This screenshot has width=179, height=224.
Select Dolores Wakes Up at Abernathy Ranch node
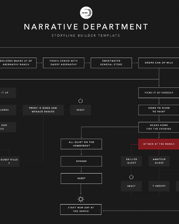[18, 63]
